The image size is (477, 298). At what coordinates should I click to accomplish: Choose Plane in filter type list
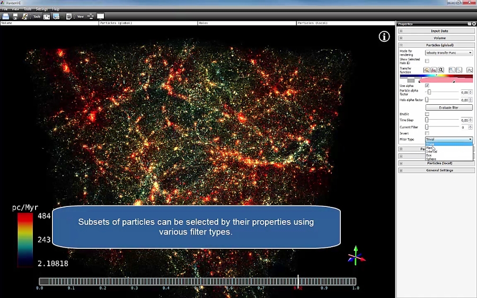[449, 148]
